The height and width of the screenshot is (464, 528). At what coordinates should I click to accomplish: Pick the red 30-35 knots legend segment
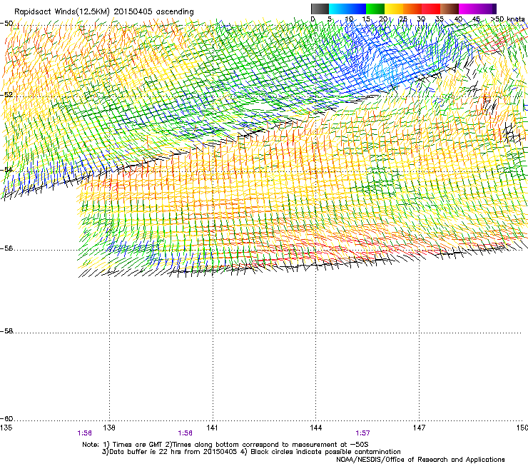[x=431, y=9]
